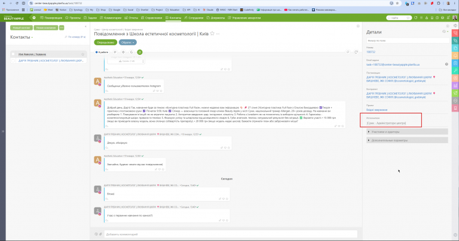Open the blue status dropdown button
This screenshot has width=459, height=241.
click(128, 42)
